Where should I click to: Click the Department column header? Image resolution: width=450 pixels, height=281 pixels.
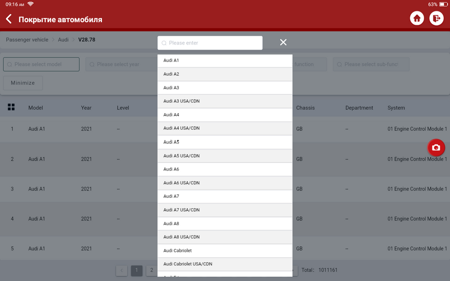(359, 108)
